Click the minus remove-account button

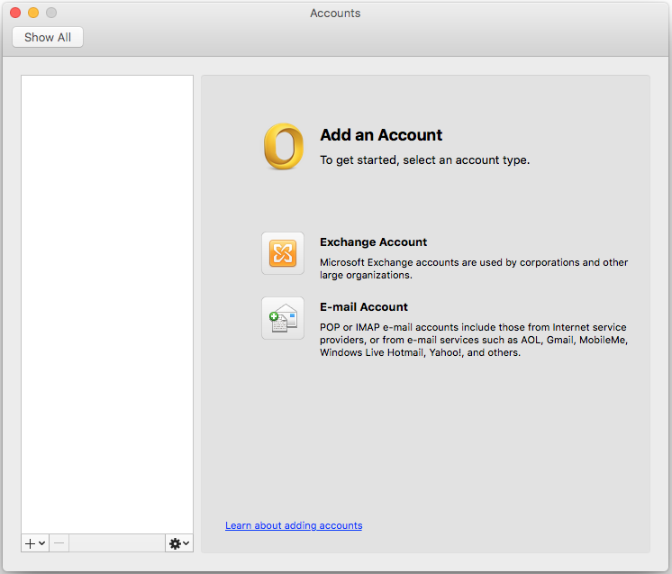[x=59, y=543]
